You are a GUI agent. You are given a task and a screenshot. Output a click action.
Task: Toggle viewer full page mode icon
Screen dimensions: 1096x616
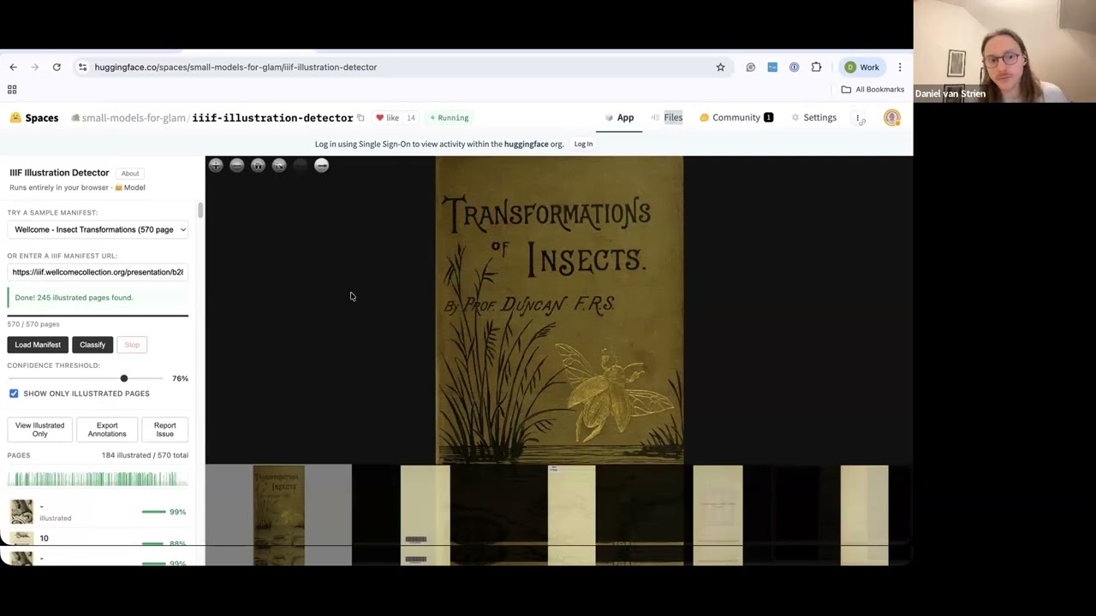(279, 165)
